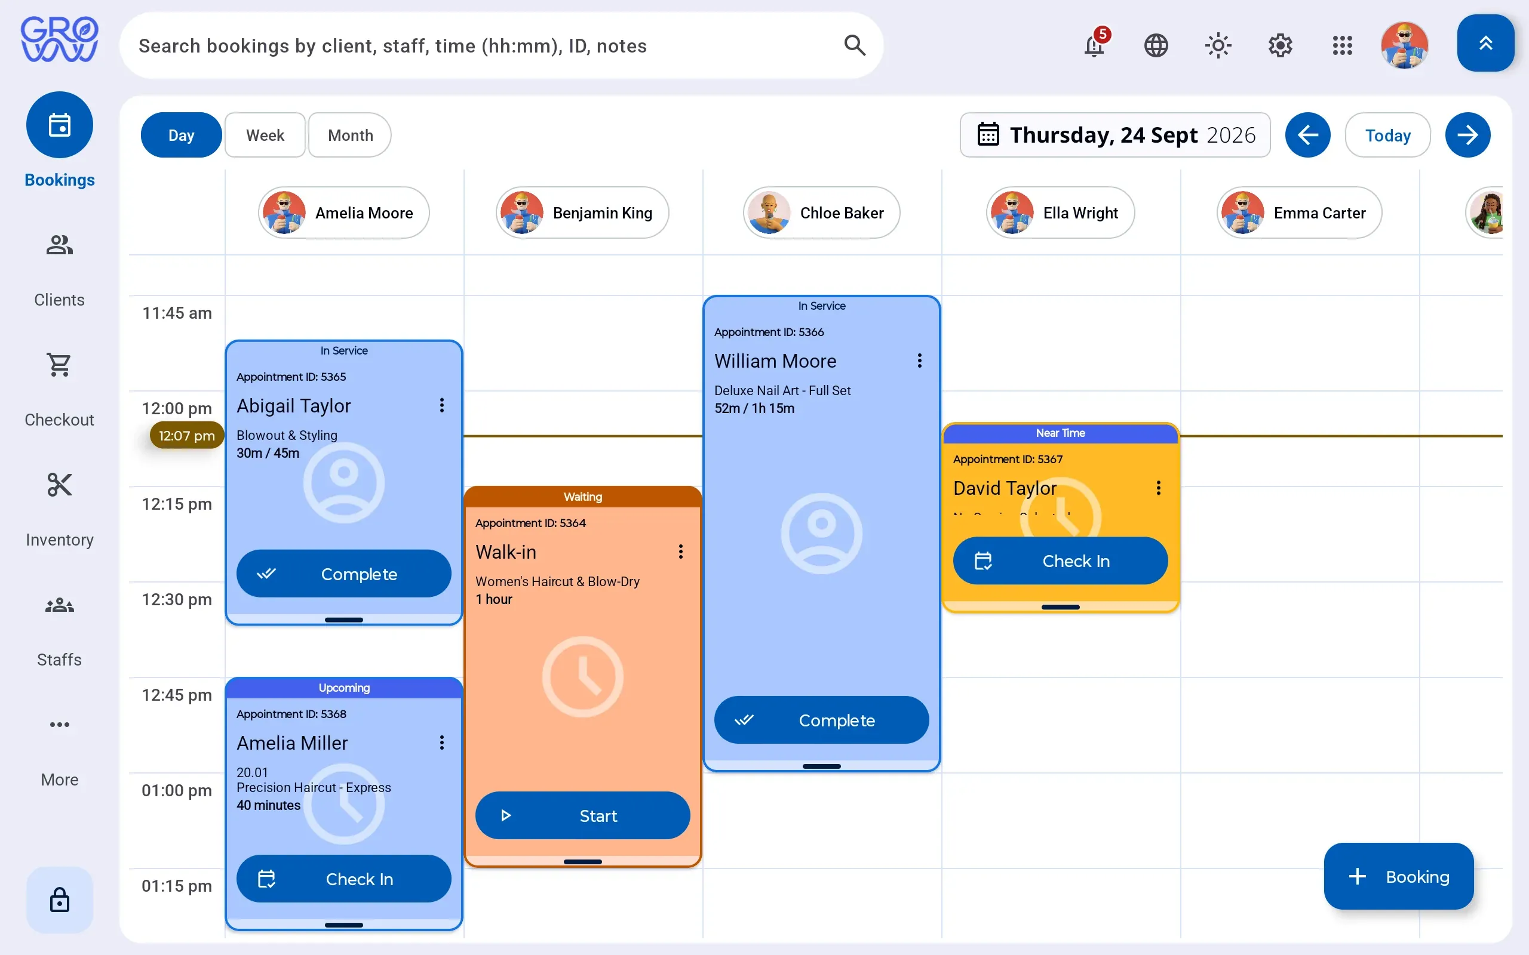Toggle the light/dark theme sun icon
The height and width of the screenshot is (955, 1529).
coord(1218,45)
